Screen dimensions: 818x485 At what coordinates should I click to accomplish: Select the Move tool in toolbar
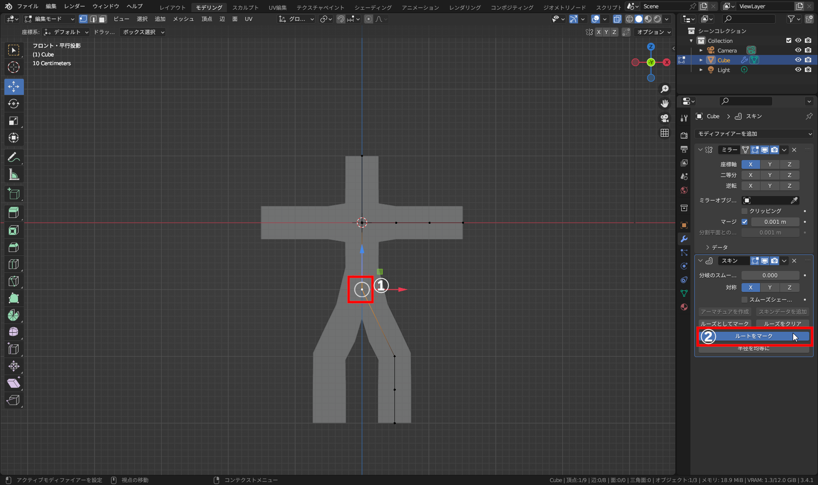(14, 87)
